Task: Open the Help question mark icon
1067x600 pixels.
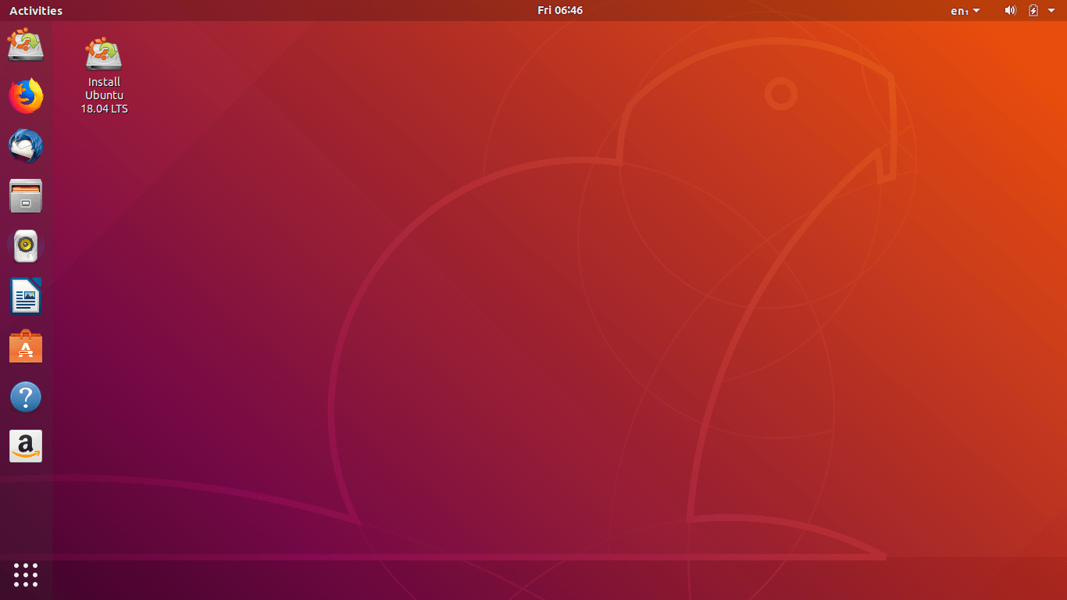Action: coord(26,397)
